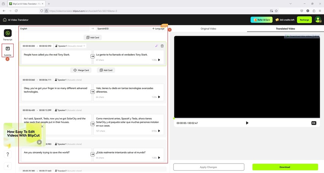Switch to the Translated Video tab
The width and height of the screenshot is (324, 173).
(285, 29)
